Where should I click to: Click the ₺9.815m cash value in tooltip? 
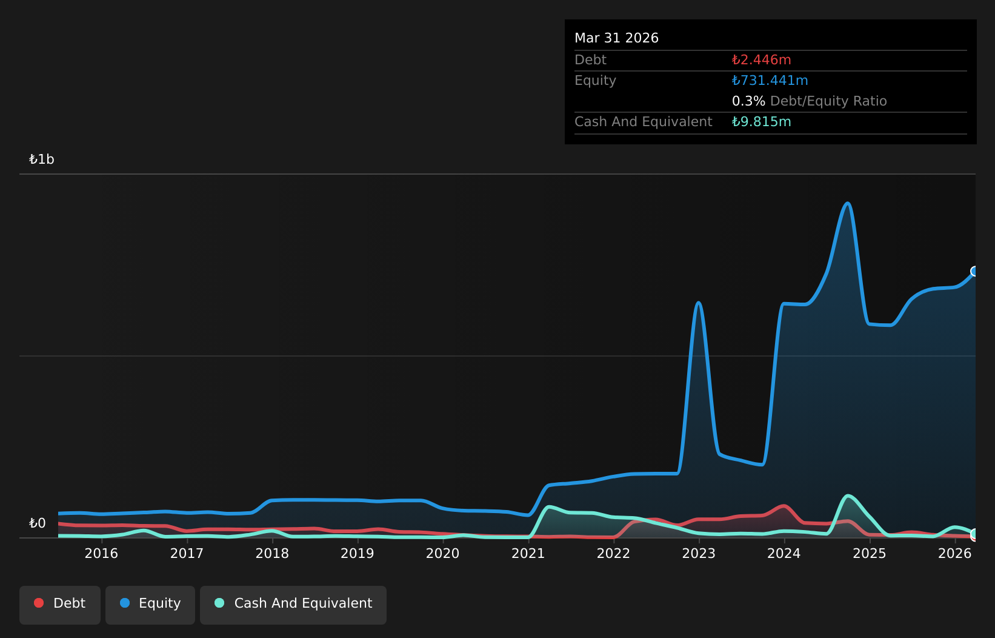tap(761, 122)
